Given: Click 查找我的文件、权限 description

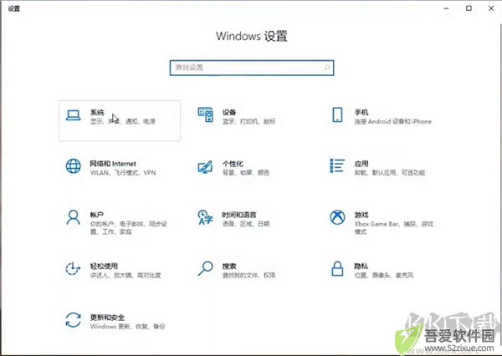Looking at the screenshot, I should [x=248, y=275].
